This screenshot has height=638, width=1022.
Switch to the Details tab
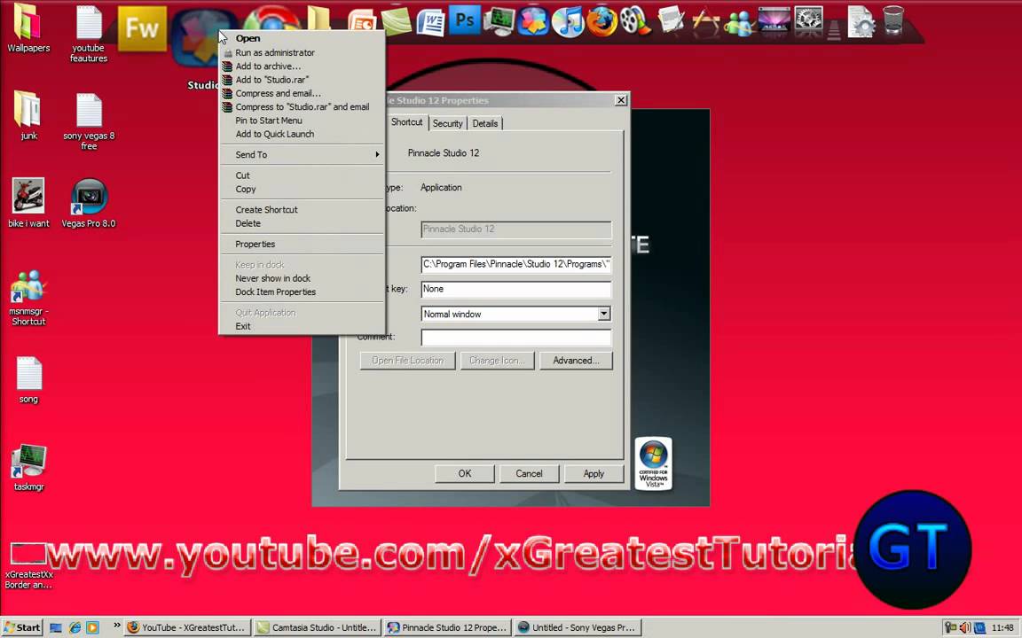tap(485, 124)
